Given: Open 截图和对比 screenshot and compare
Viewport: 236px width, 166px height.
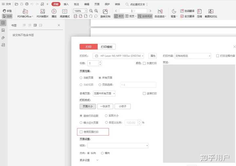Looking at the screenshot, I should [211, 13].
